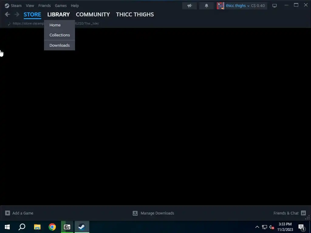Open the Windows Start menu

click(x=7, y=227)
